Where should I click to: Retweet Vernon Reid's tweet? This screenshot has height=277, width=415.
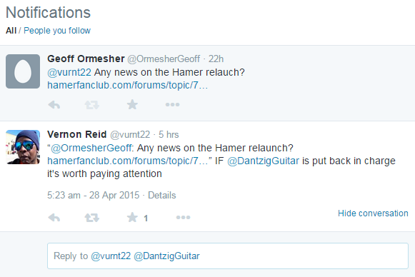(x=92, y=218)
